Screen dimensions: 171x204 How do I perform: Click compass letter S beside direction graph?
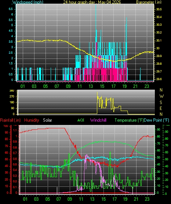click(x=161, y=103)
